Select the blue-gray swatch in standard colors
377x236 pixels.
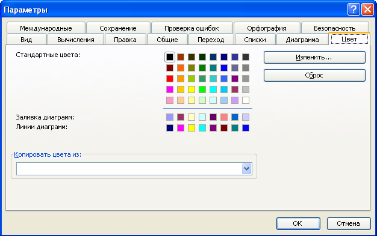[x=235, y=68]
